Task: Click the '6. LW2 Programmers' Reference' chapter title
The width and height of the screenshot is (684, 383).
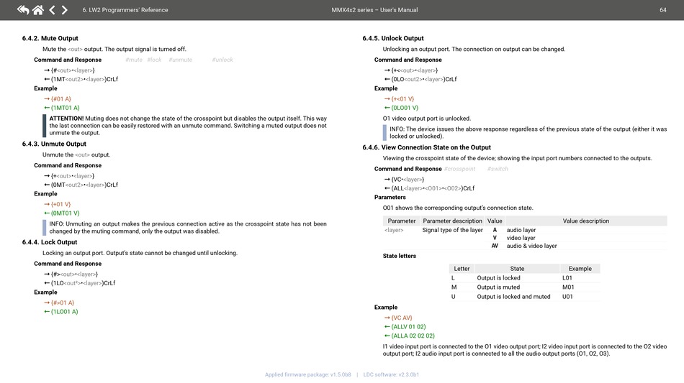Action: pos(125,10)
